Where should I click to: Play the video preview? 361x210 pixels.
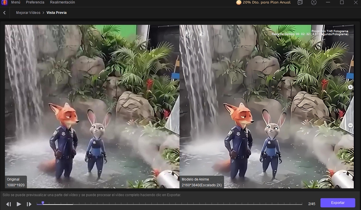[x=19, y=204]
